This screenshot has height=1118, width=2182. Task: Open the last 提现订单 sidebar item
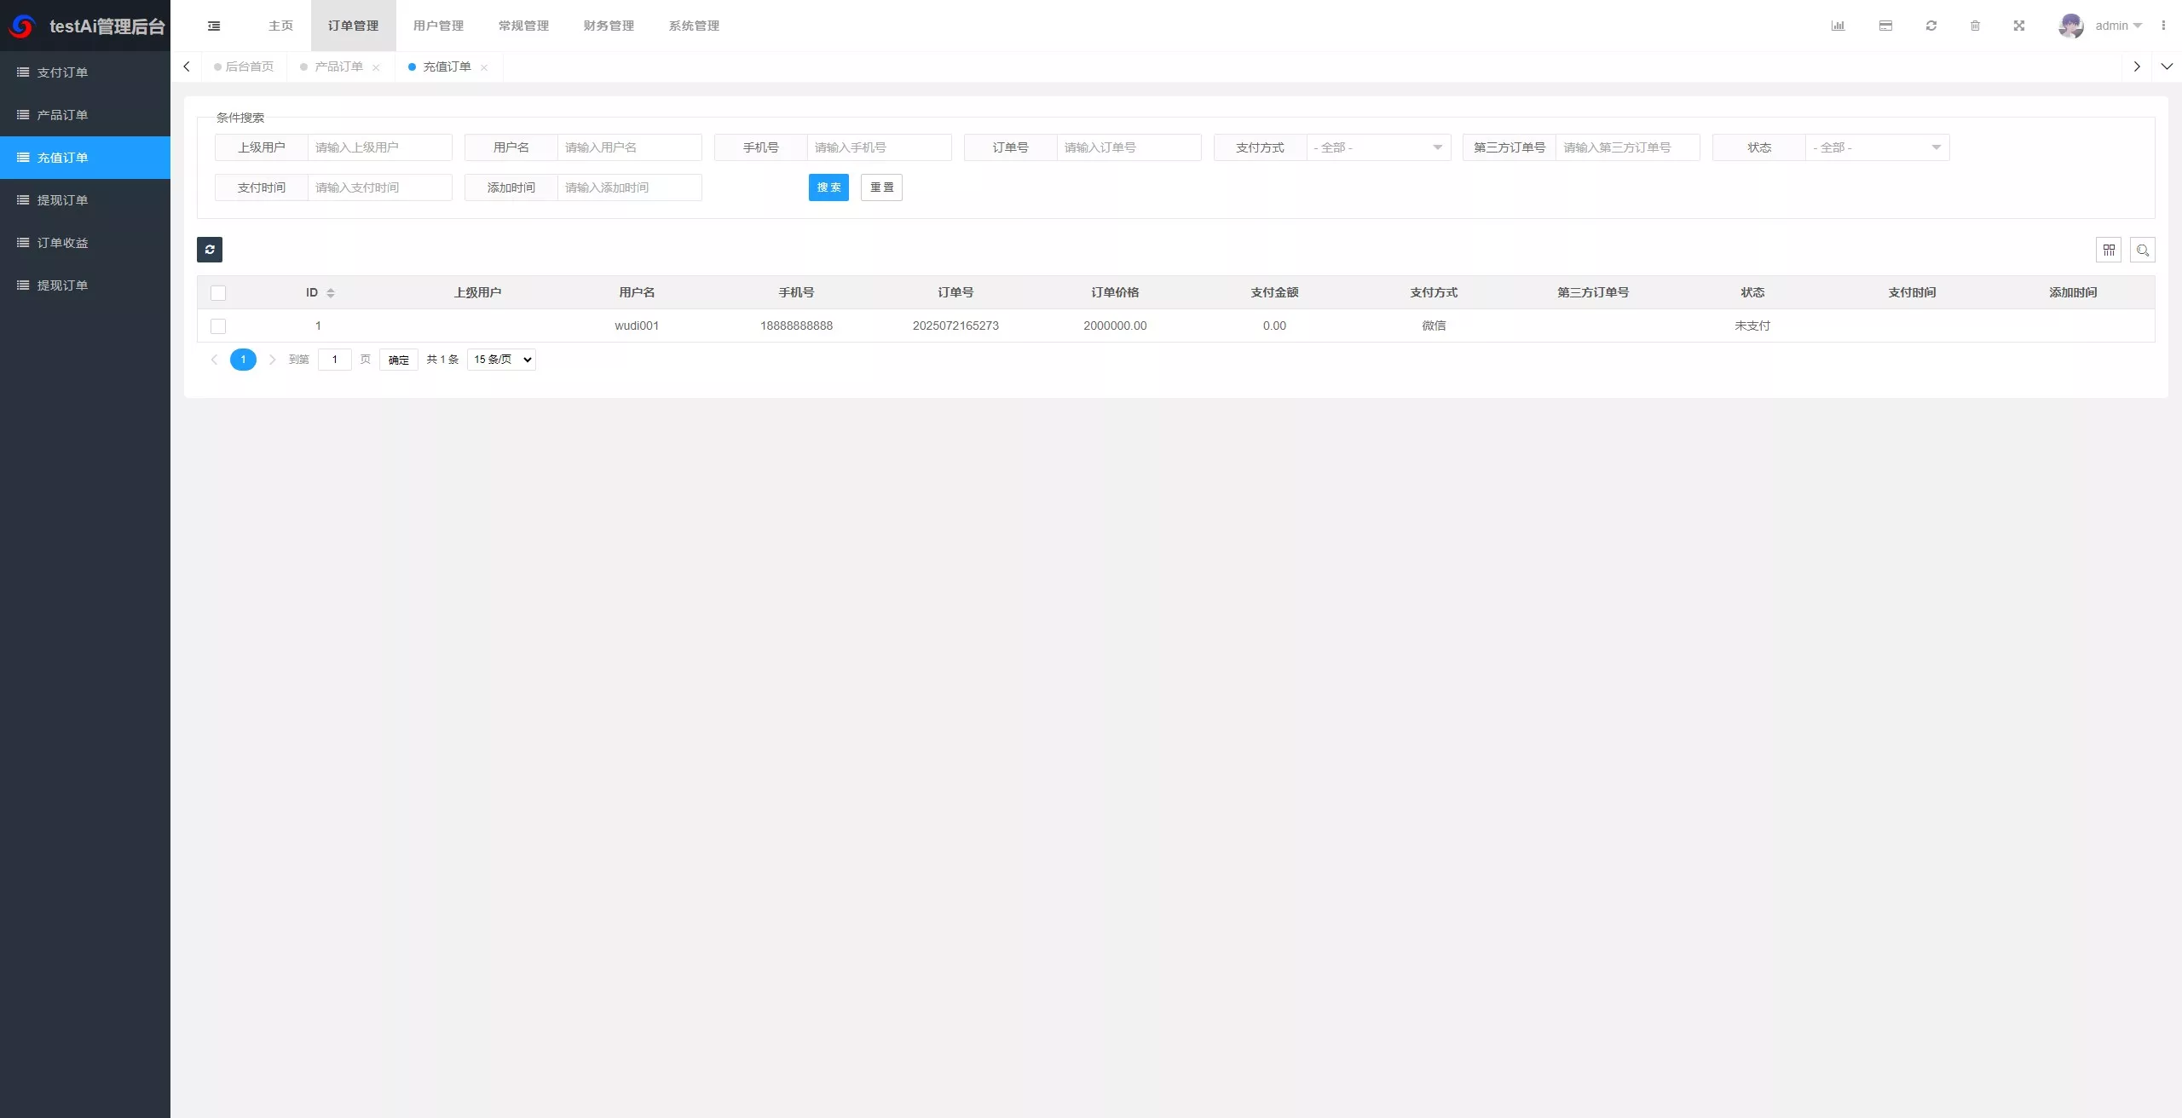(85, 285)
